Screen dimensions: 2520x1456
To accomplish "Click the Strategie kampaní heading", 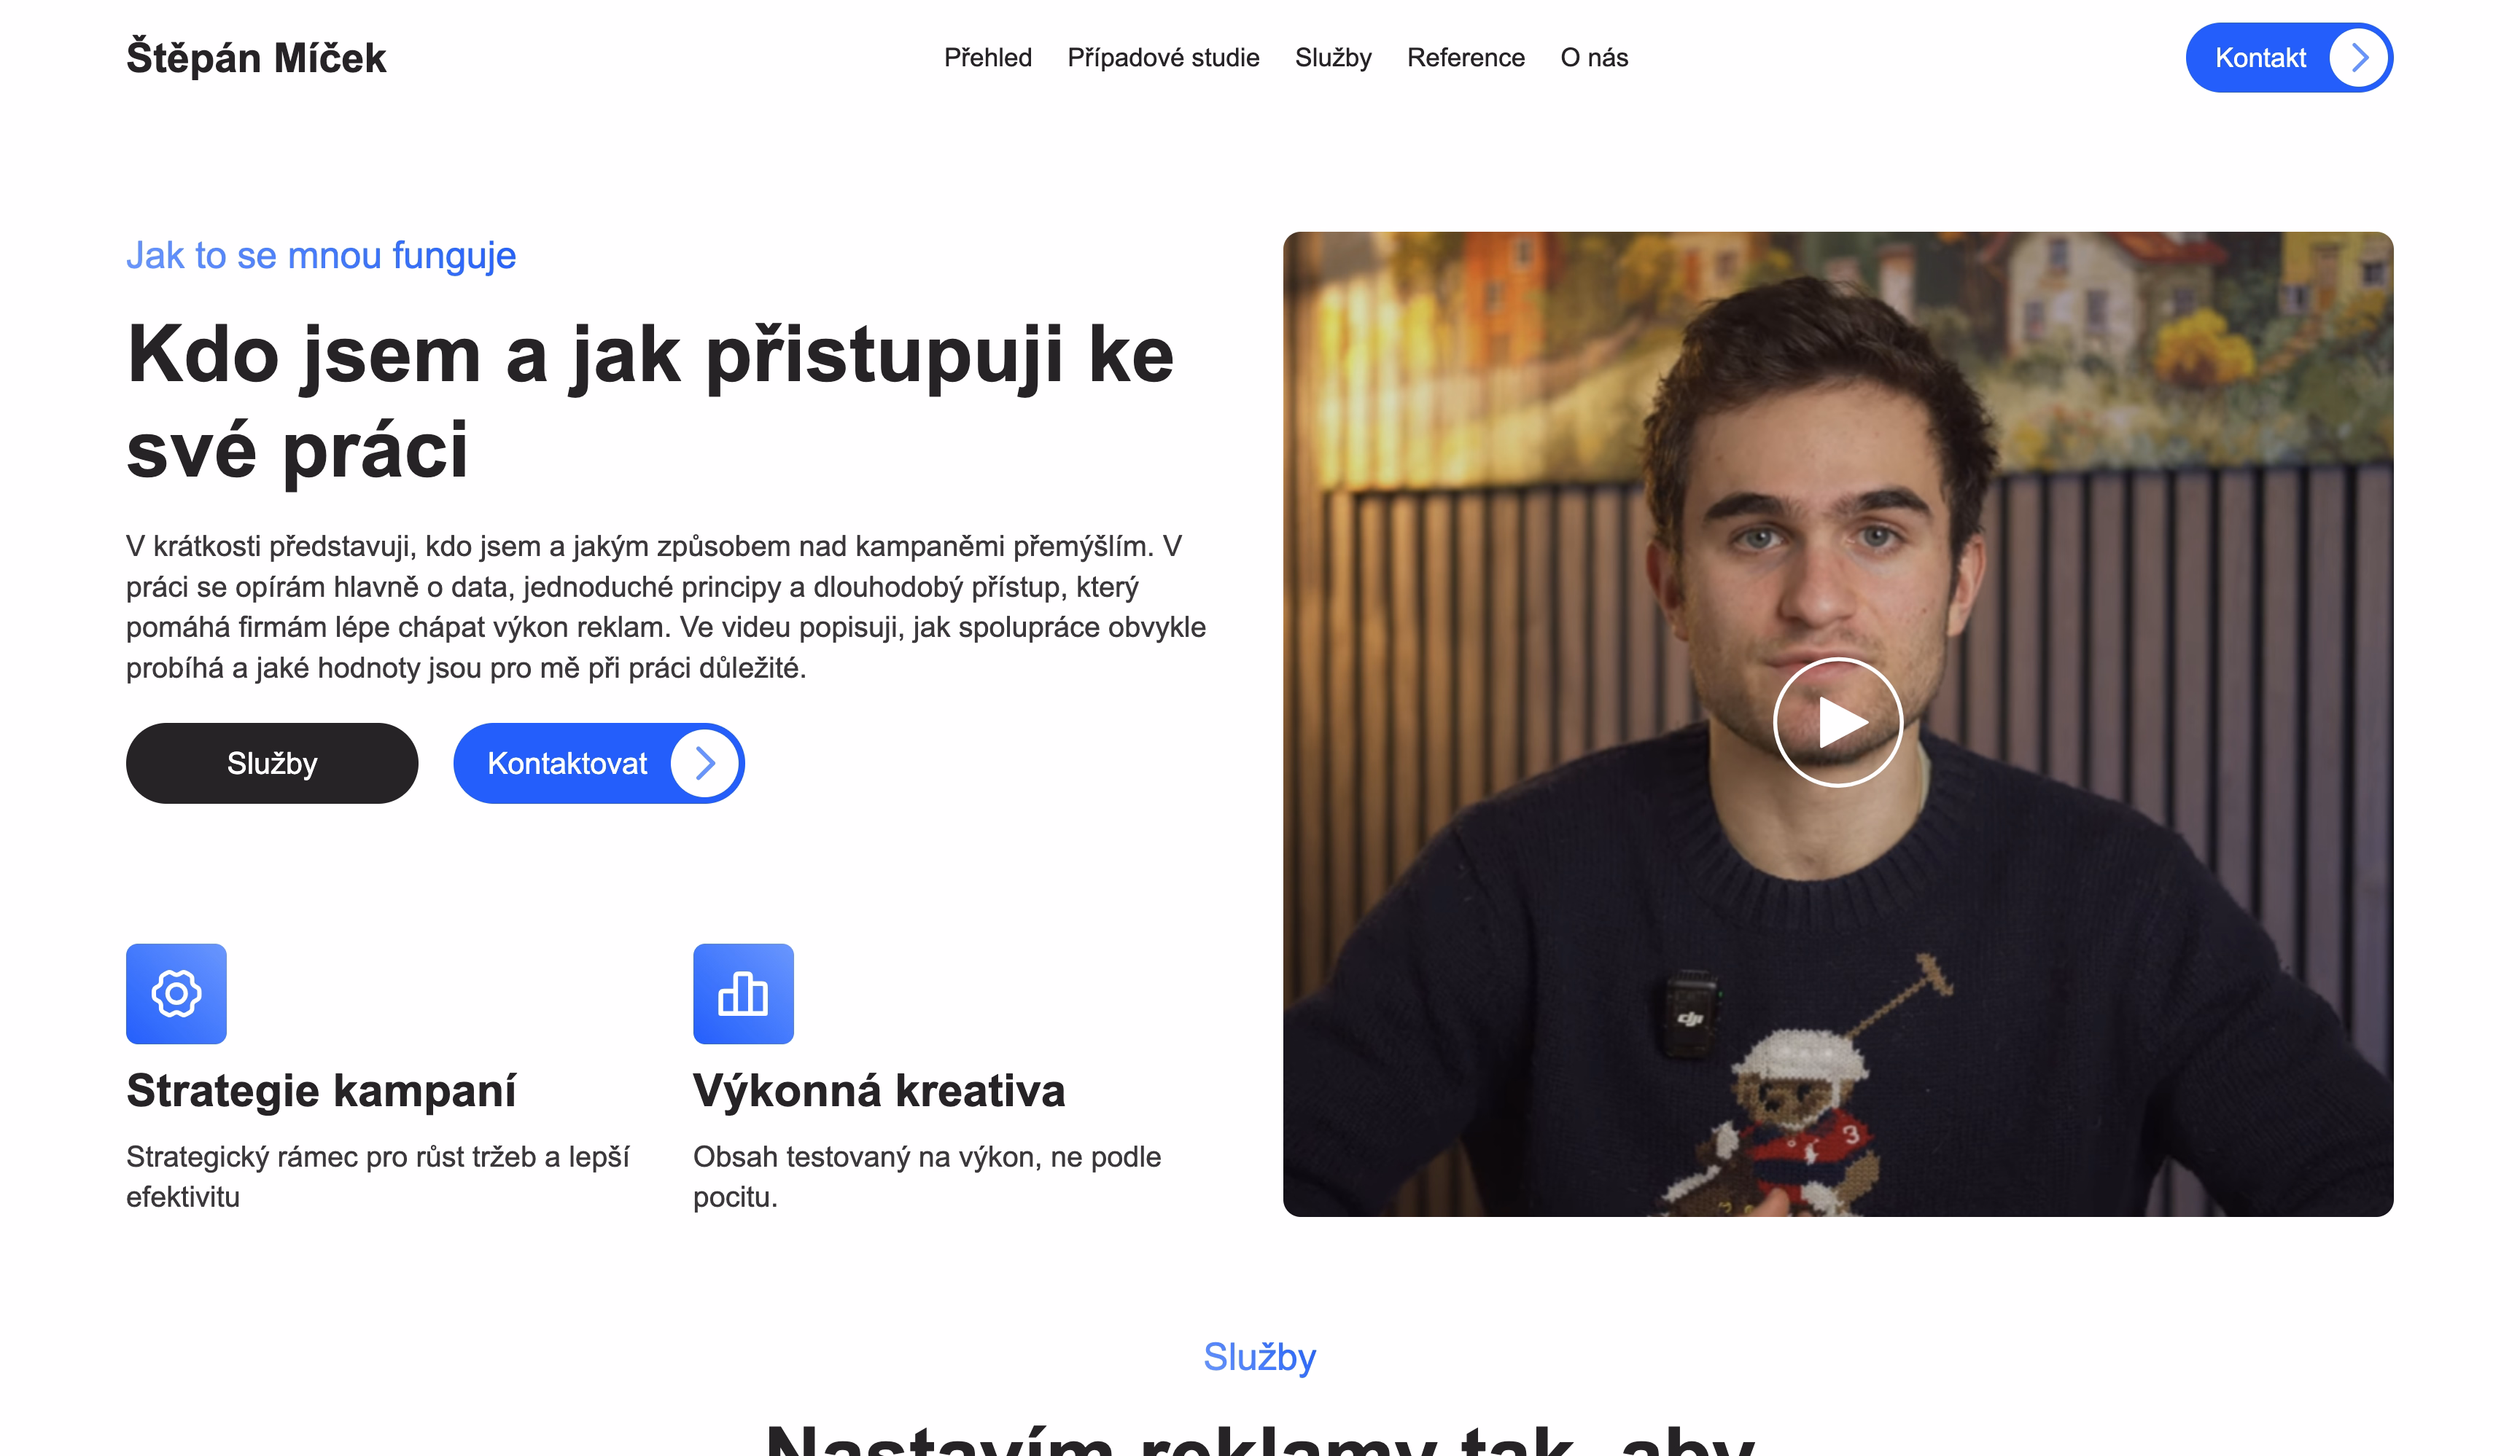I will pyautogui.click(x=321, y=1090).
